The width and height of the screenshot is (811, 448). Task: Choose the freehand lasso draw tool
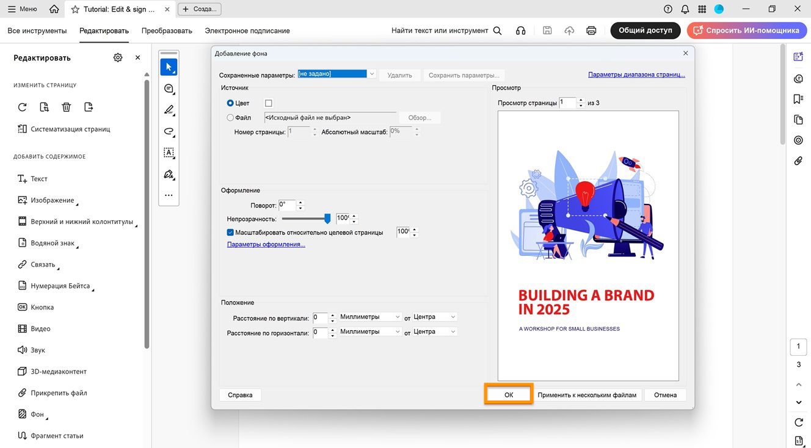click(169, 131)
